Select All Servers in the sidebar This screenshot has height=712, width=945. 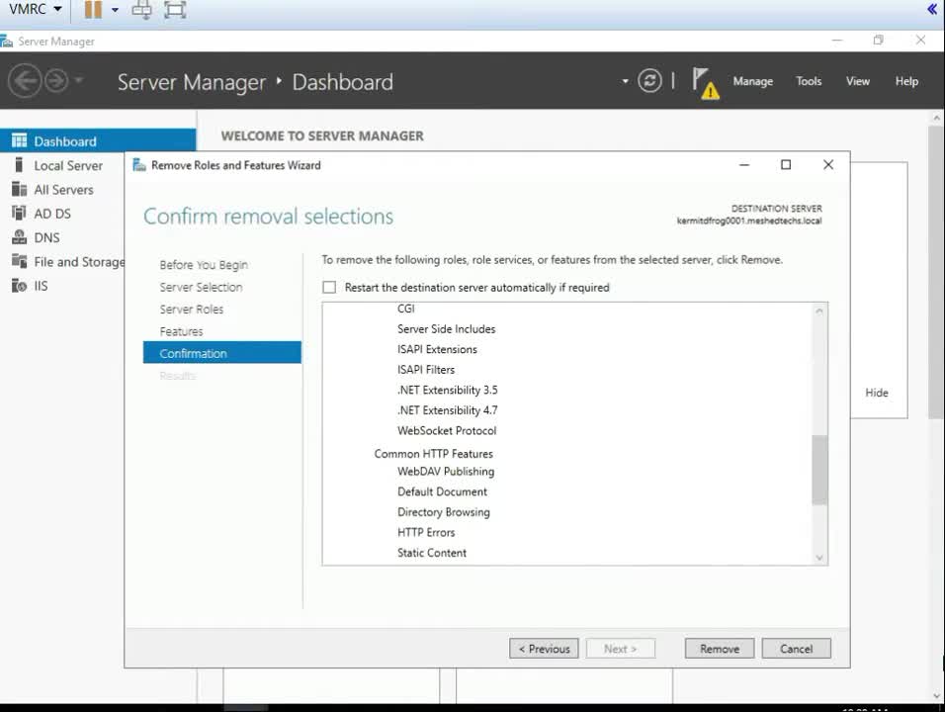(x=62, y=189)
